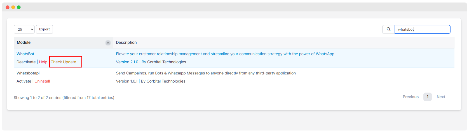Screen dimensions: 469x133
Task: Click Version 2.1.0 text
Action: pos(127,62)
